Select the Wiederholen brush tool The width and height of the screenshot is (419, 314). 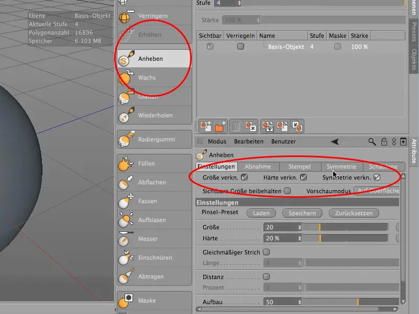click(155, 115)
